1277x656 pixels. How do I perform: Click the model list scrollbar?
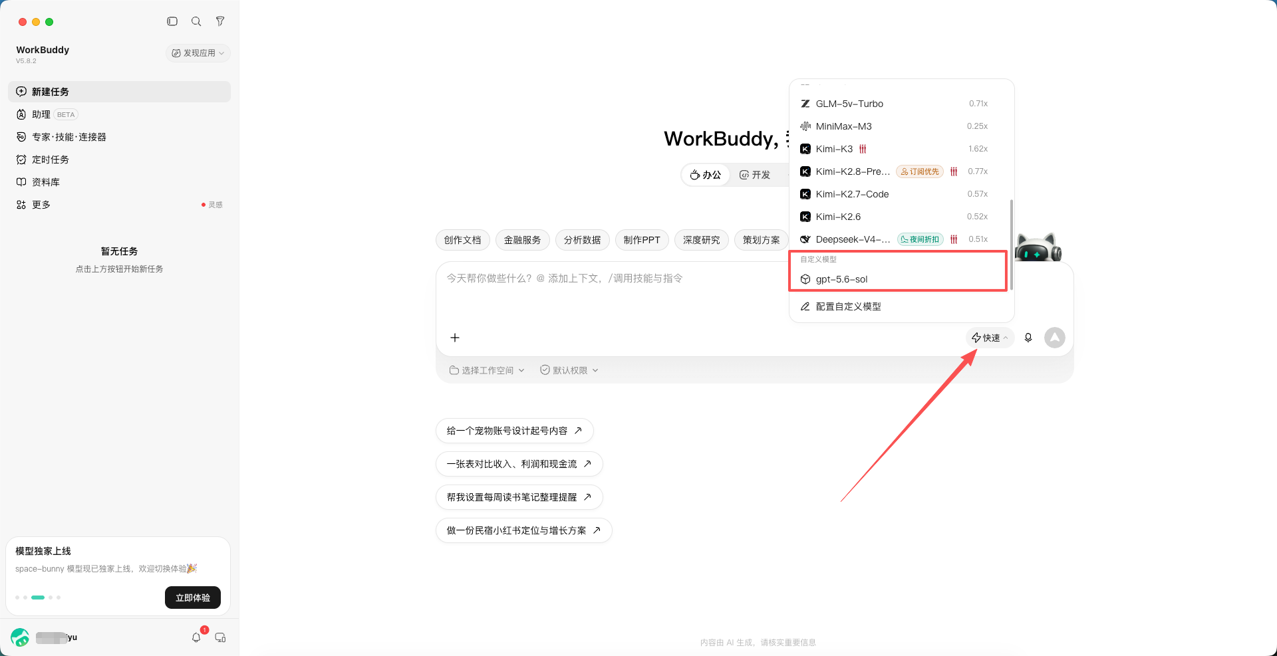pos(1012,245)
